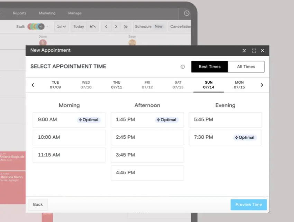Click the undo arrow icon in toolbar
This screenshot has height=222, width=294.
93,27
